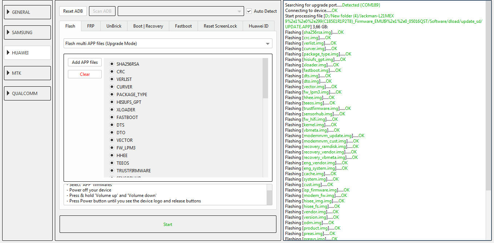Image resolution: width=494 pixels, height=243 pixels.
Task: Toggle the DTS partition radio button
Action: (x=112, y=125)
